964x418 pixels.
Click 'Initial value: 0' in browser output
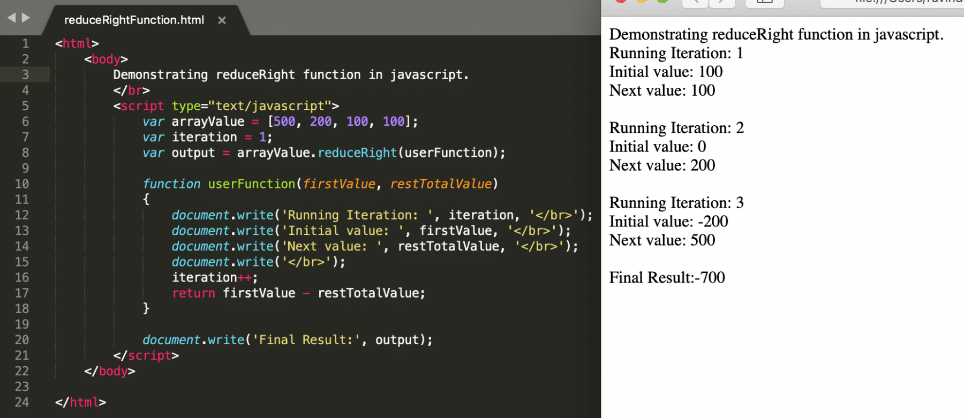pyautogui.click(x=658, y=147)
